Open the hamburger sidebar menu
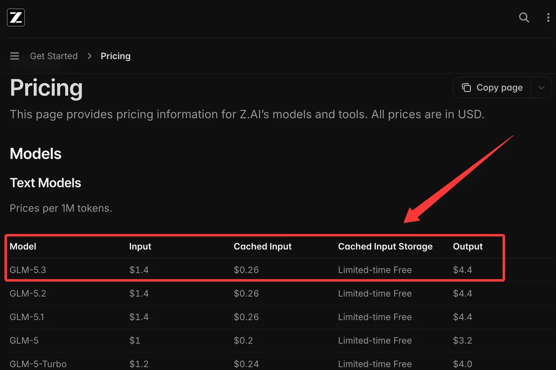Screen dimensions: 556x370 point(15,56)
